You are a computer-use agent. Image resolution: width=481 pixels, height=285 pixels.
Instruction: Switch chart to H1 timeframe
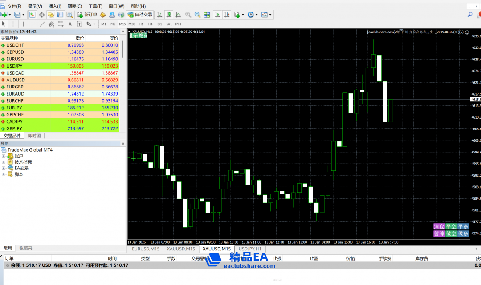pos(141,24)
